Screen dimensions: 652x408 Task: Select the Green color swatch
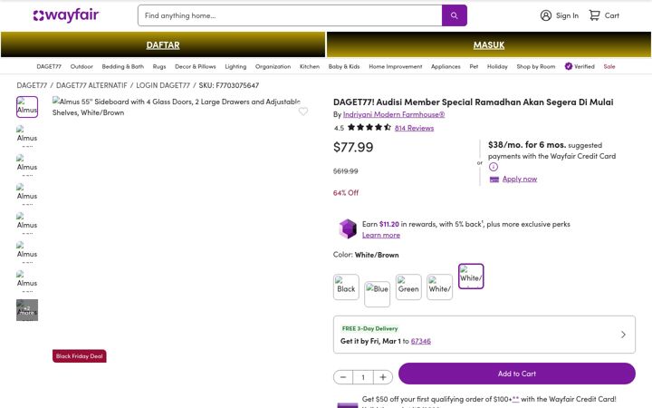408,287
